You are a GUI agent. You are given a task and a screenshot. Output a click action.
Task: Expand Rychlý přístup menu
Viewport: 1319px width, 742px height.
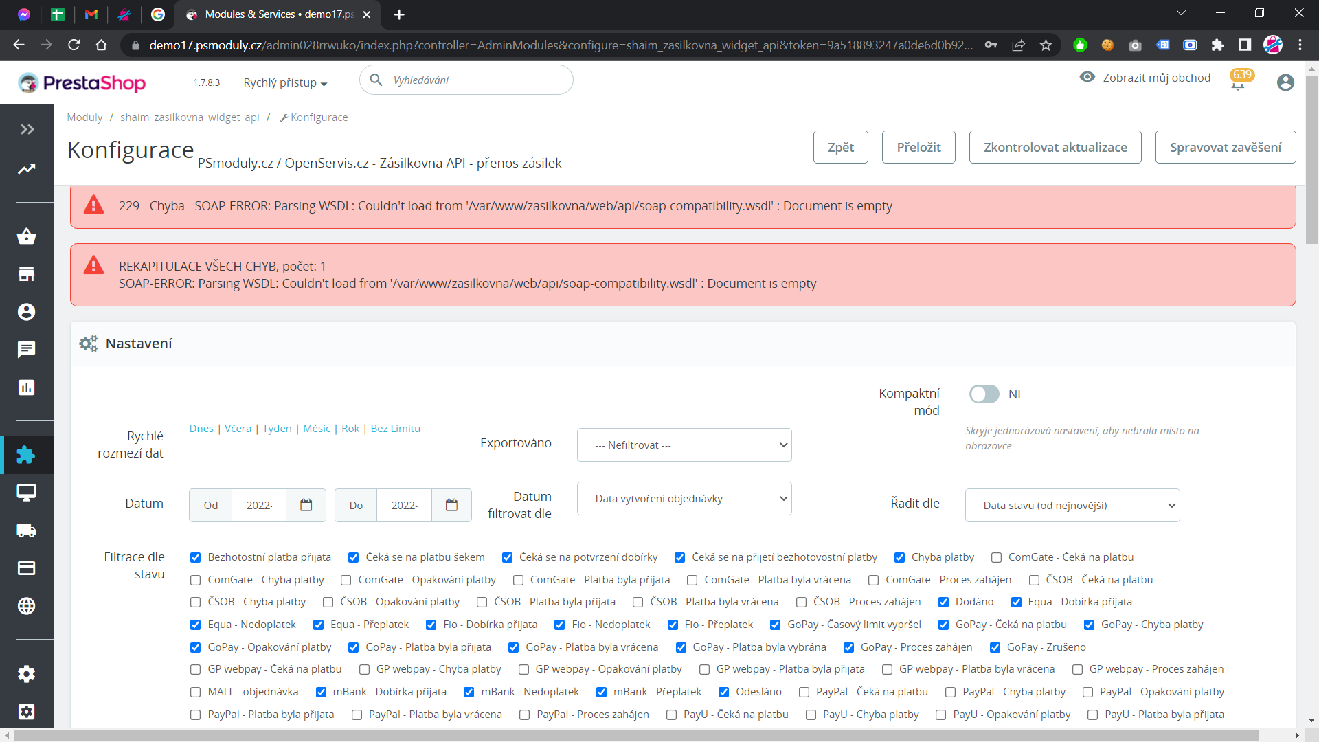(x=285, y=82)
